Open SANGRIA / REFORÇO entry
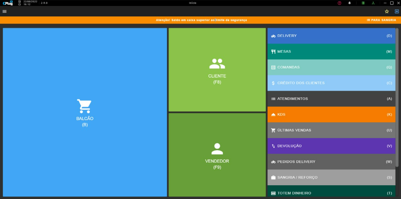 331,177
